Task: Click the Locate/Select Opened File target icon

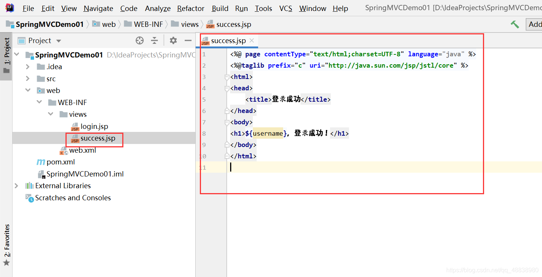Action: pyautogui.click(x=140, y=40)
